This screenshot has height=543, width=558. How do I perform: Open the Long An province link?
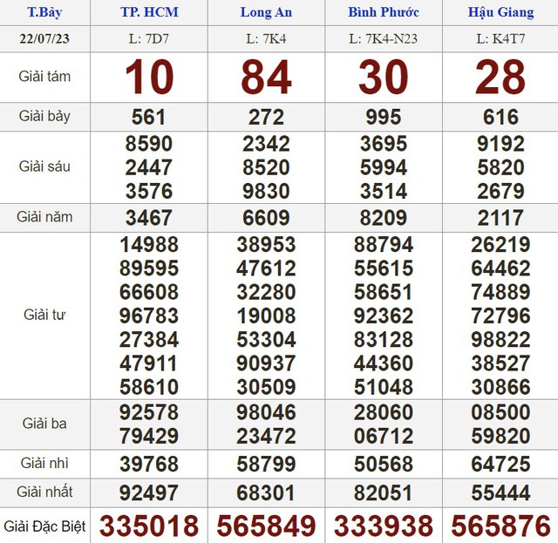[266, 12]
